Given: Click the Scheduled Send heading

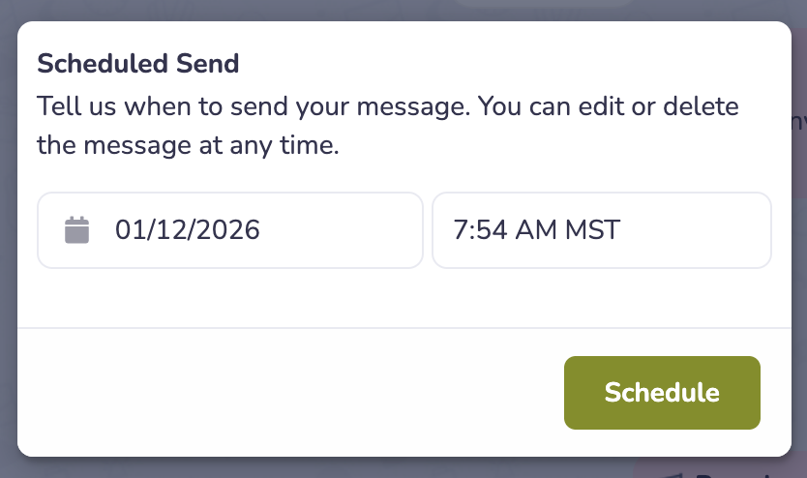Looking at the screenshot, I should pyautogui.click(x=137, y=65).
